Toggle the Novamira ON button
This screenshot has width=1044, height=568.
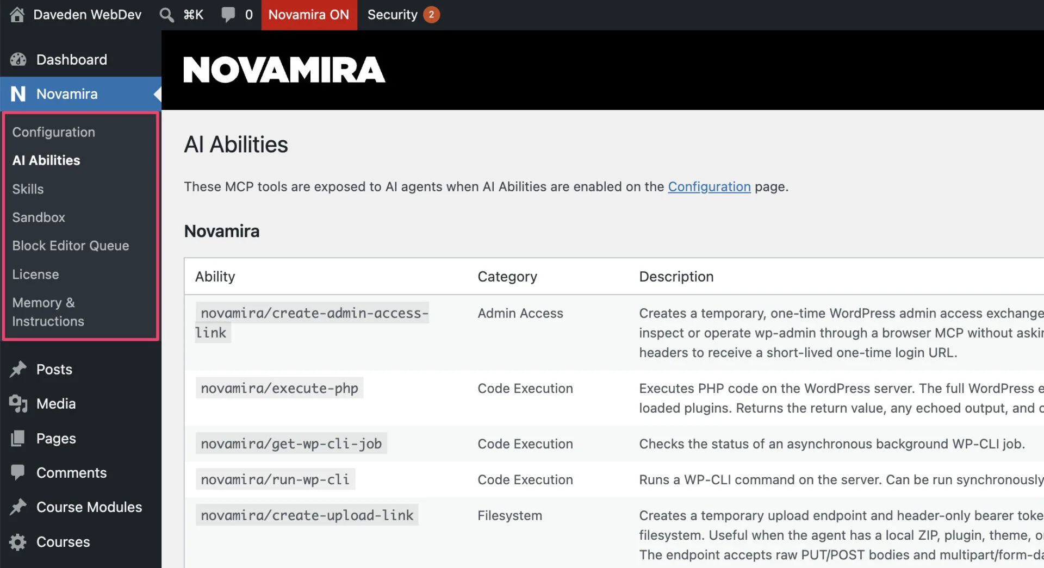pos(309,15)
